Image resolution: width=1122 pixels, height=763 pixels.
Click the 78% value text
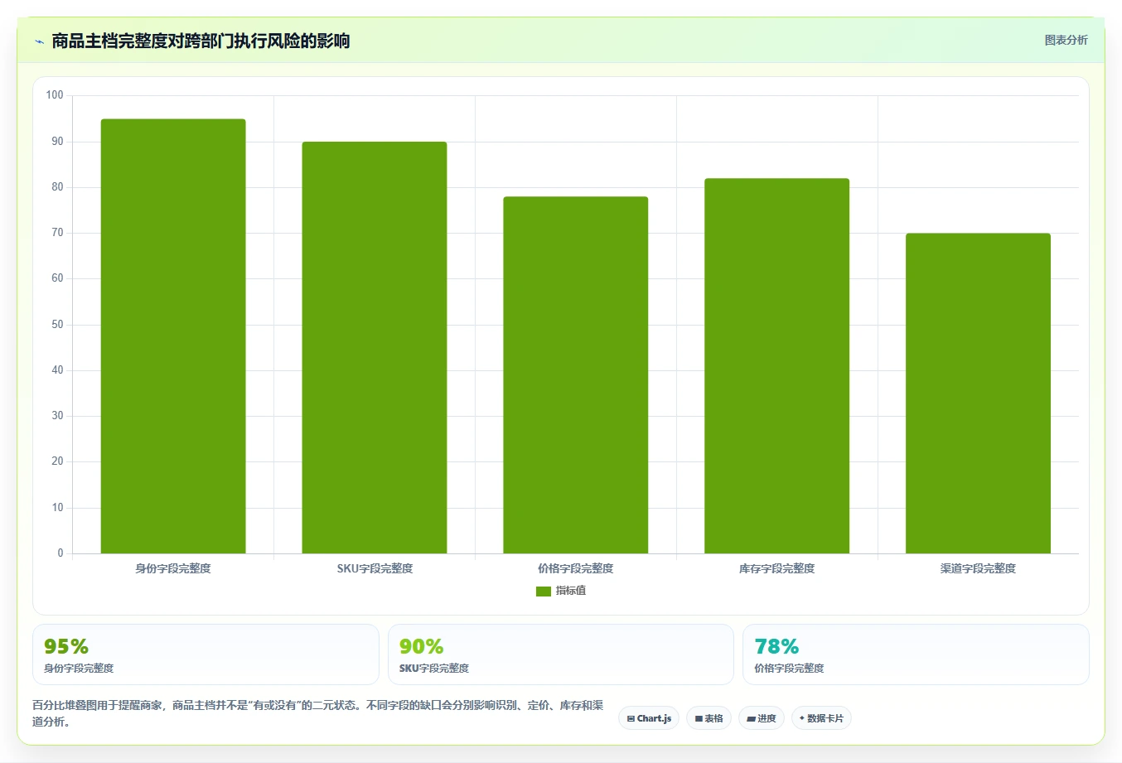pos(776,646)
